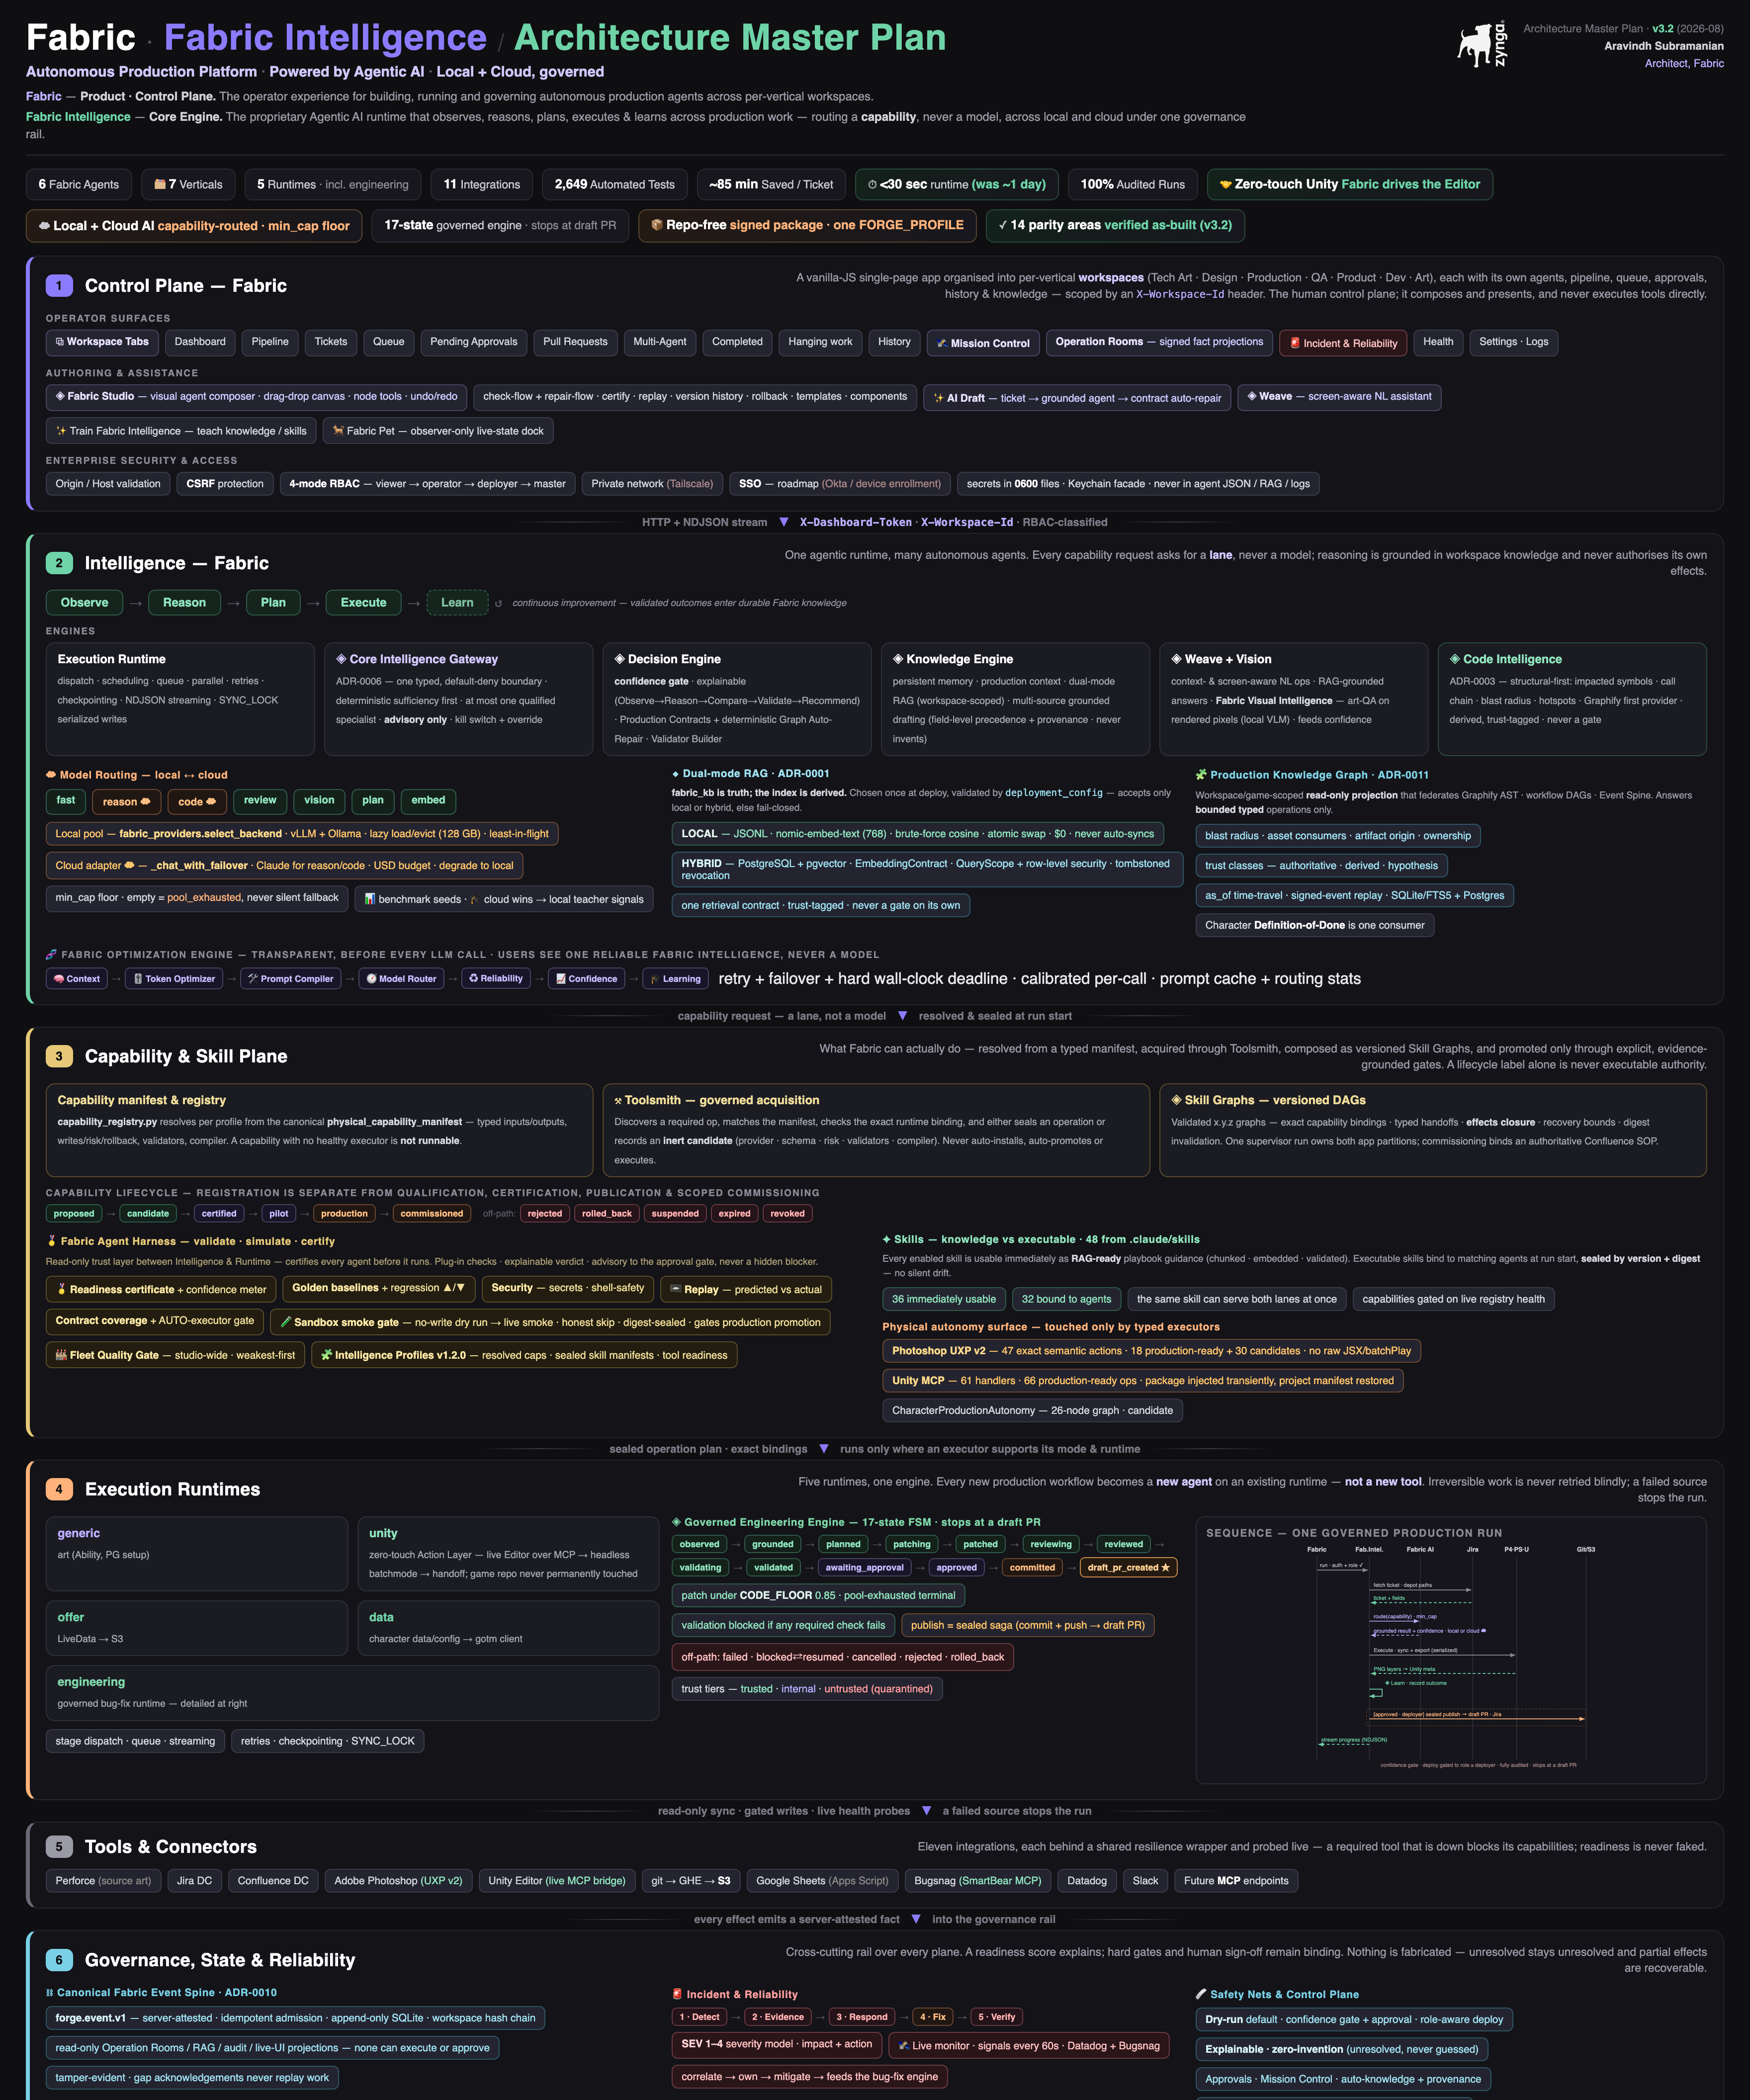Click the Settings · Logs chip
The width and height of the screenshot is (1750, 2100).
[1513, 342]
